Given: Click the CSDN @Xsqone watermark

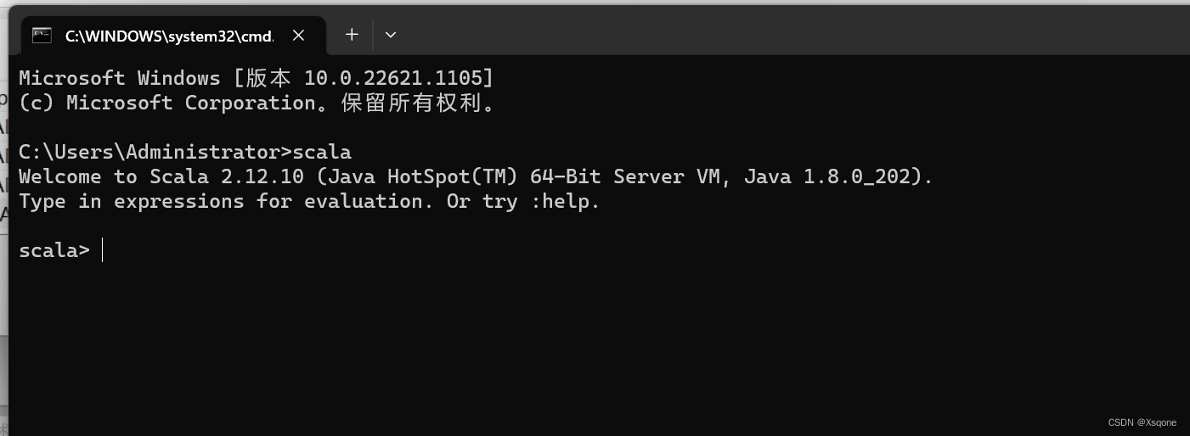Looking at the screenshot, I should 1142,422.
